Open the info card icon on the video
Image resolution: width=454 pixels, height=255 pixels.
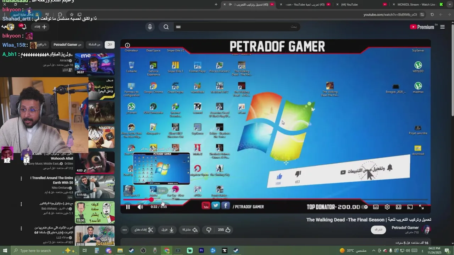(127, 45)
